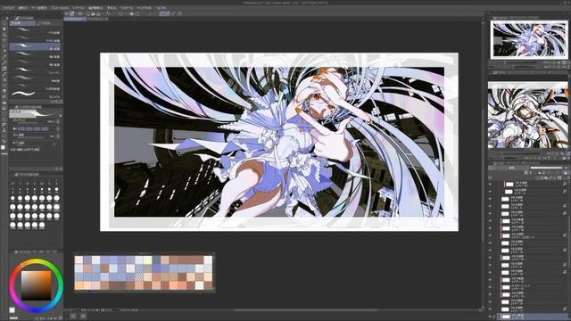Click the second icon at bottom-left of canvas
Screen dimensions: 571x321
83,317
